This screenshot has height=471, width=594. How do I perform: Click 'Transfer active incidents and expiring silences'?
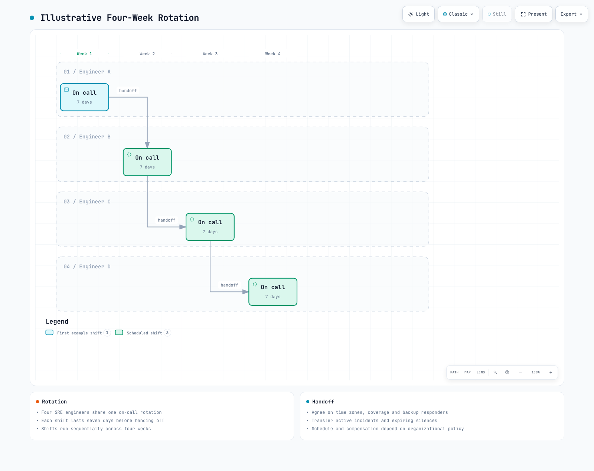coord(374,421)
